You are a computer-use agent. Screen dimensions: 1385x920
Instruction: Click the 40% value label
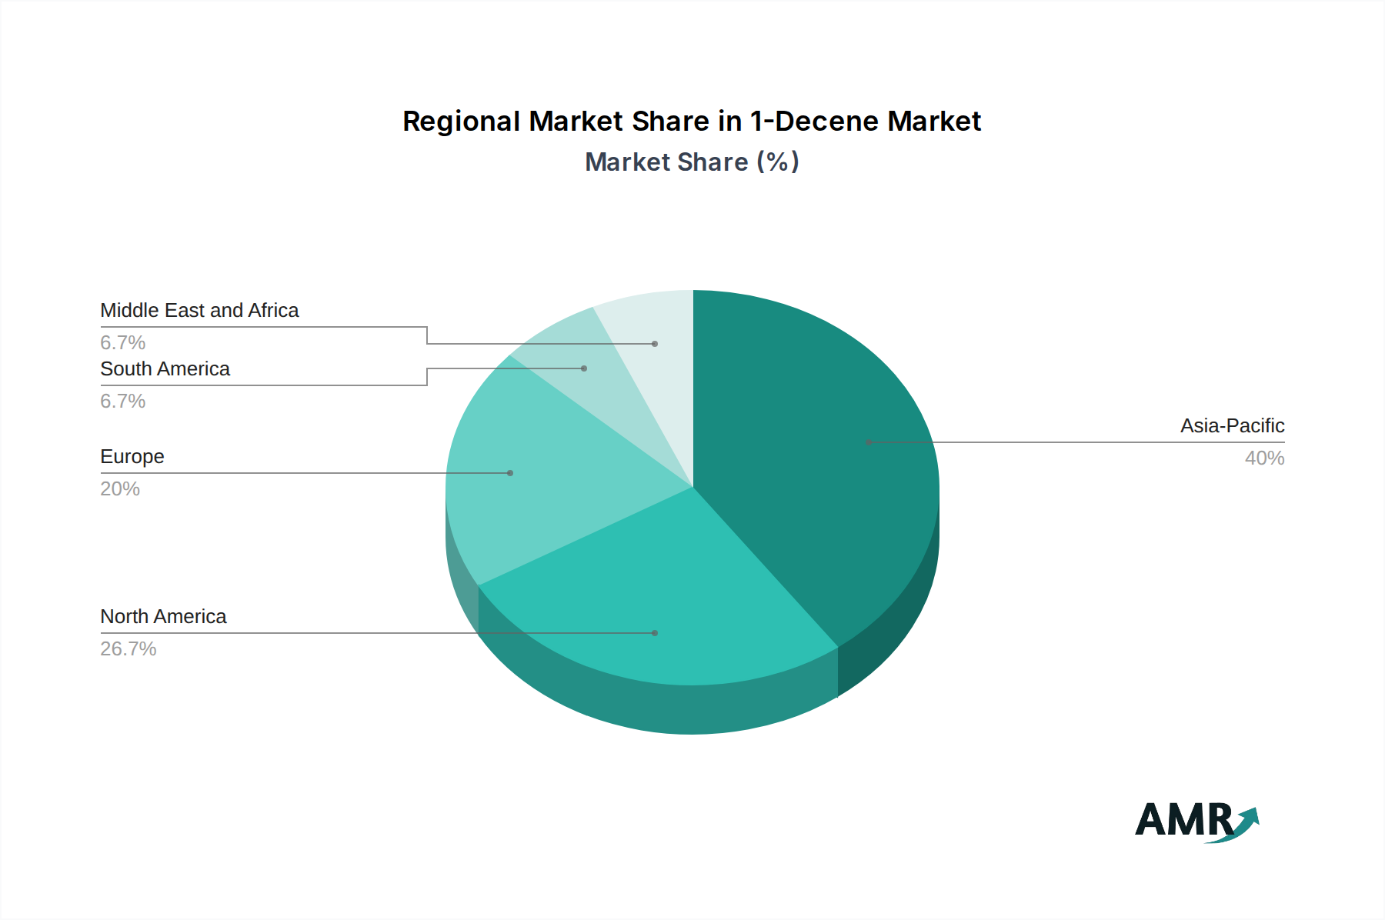click(x=1266, y=458)
